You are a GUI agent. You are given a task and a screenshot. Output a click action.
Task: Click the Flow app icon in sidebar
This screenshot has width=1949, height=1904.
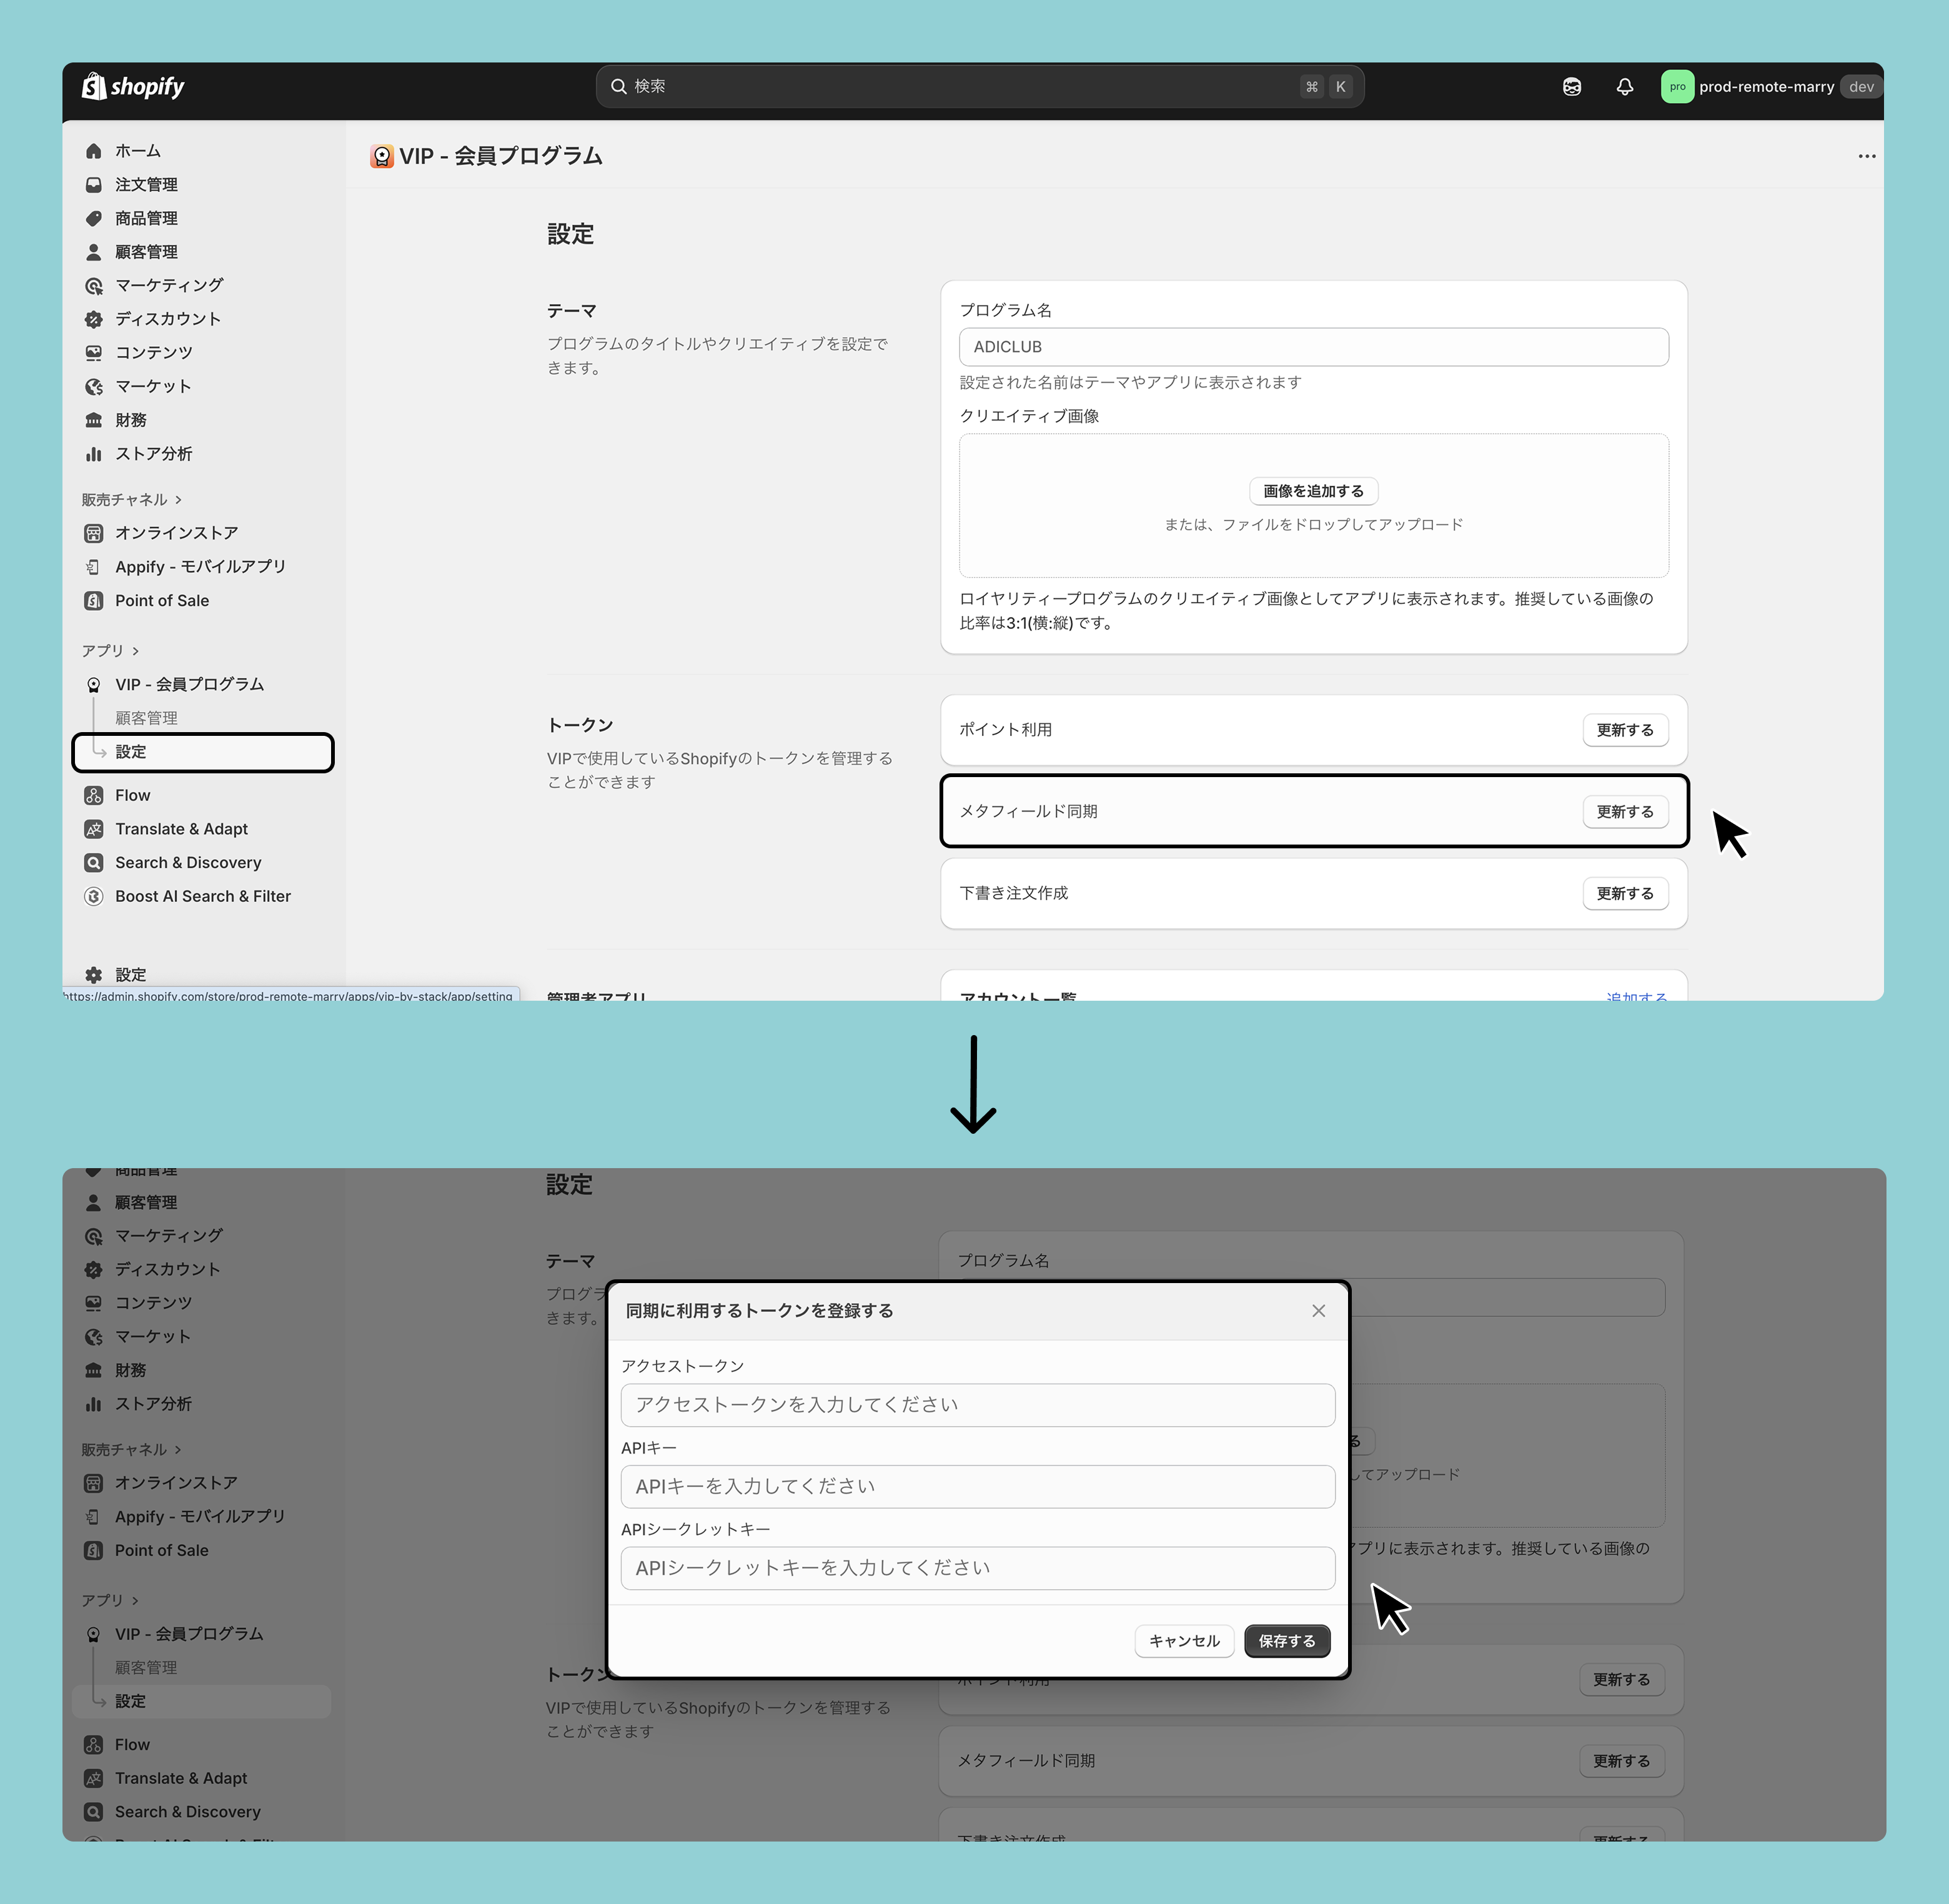click(x=94, y=795)
